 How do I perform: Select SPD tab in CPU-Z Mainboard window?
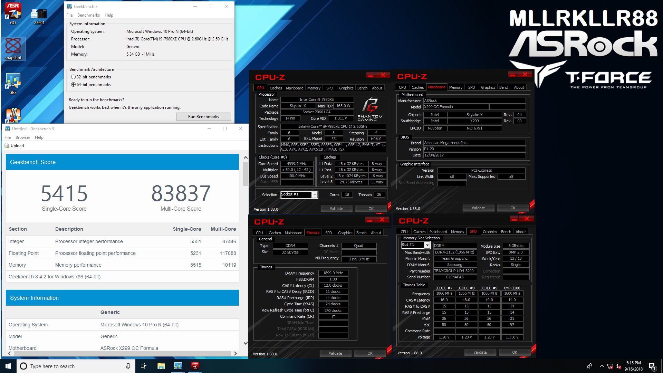pyautogui.click(x=471, y=87)
